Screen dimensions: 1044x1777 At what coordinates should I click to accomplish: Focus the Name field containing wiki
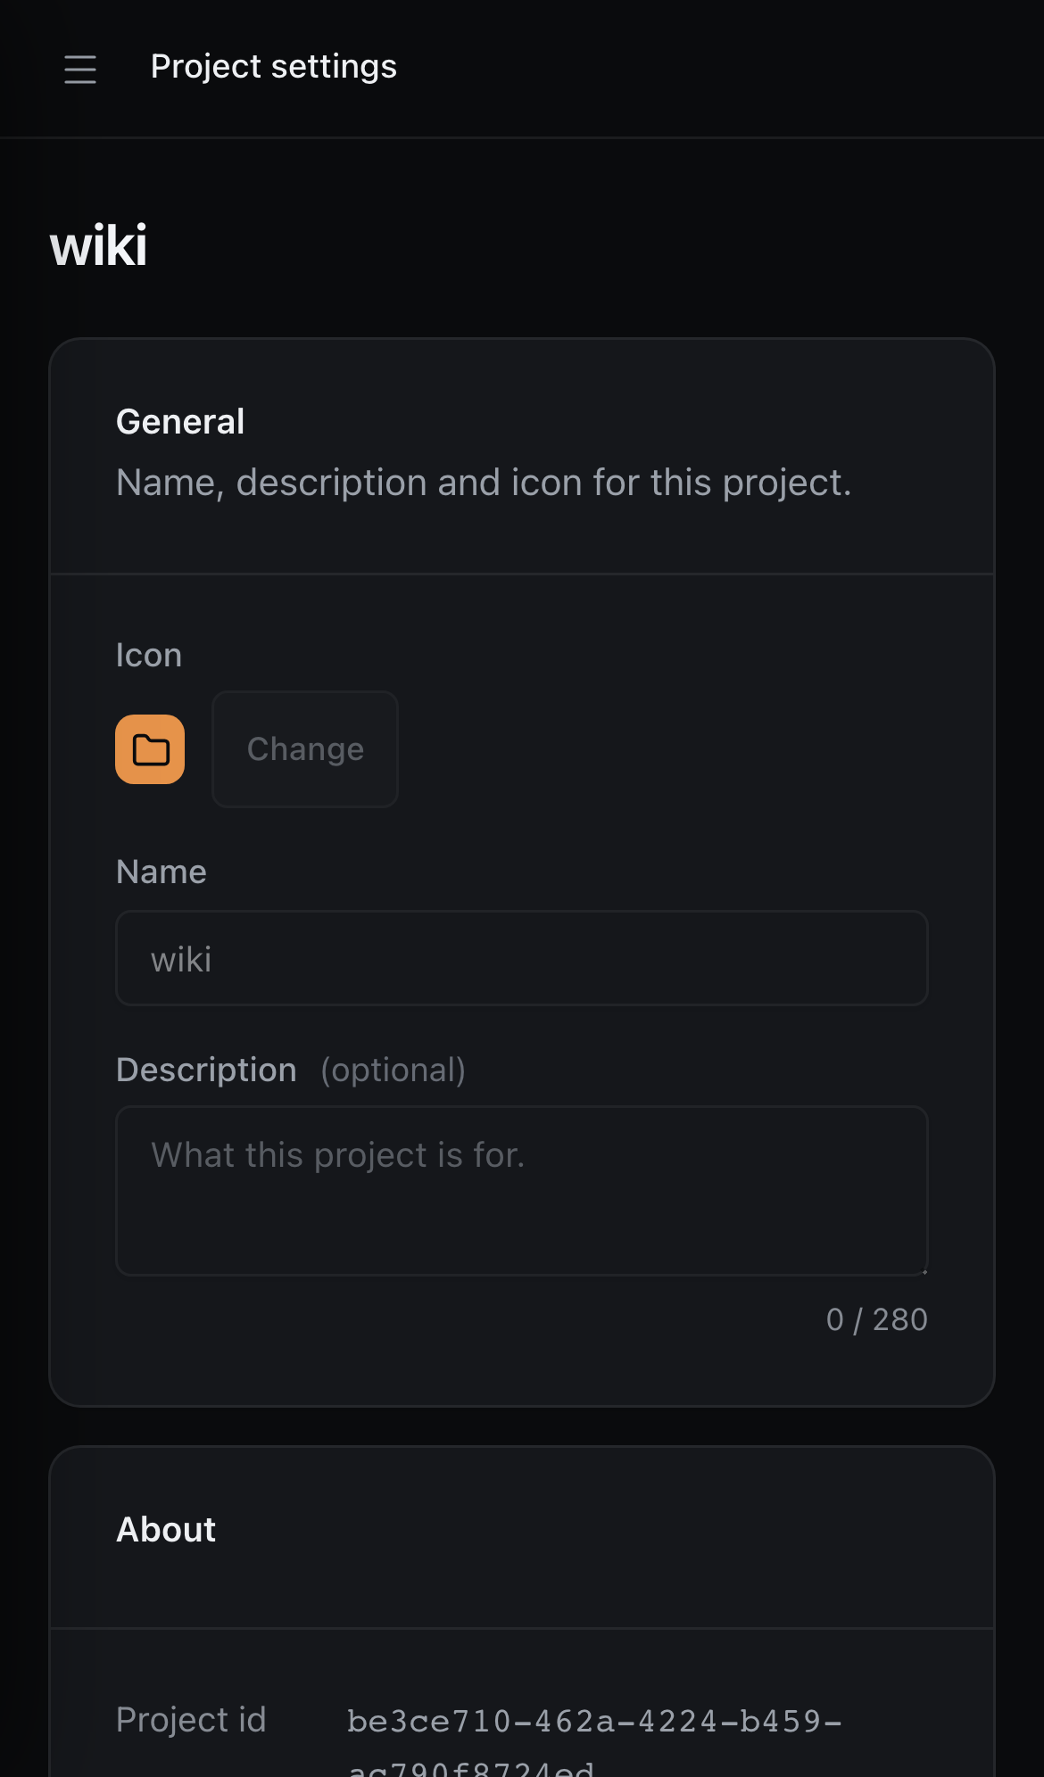coord(522,958)
